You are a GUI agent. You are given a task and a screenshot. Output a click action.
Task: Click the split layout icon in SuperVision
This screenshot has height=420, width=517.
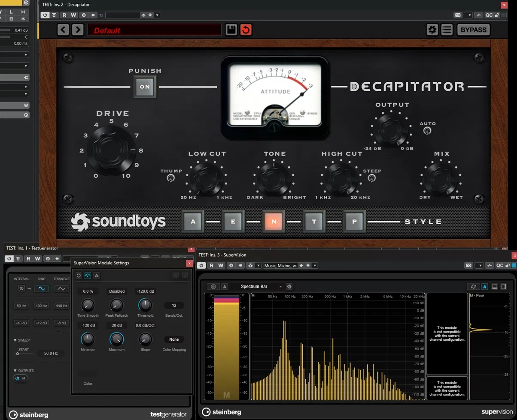pos(504,286)
